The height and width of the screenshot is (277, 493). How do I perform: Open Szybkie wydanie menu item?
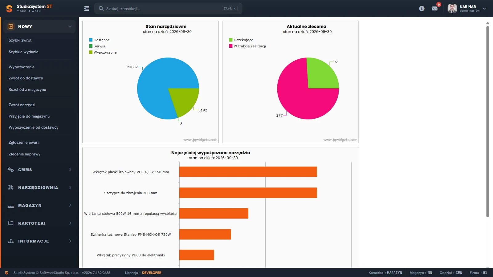(23, 52)
